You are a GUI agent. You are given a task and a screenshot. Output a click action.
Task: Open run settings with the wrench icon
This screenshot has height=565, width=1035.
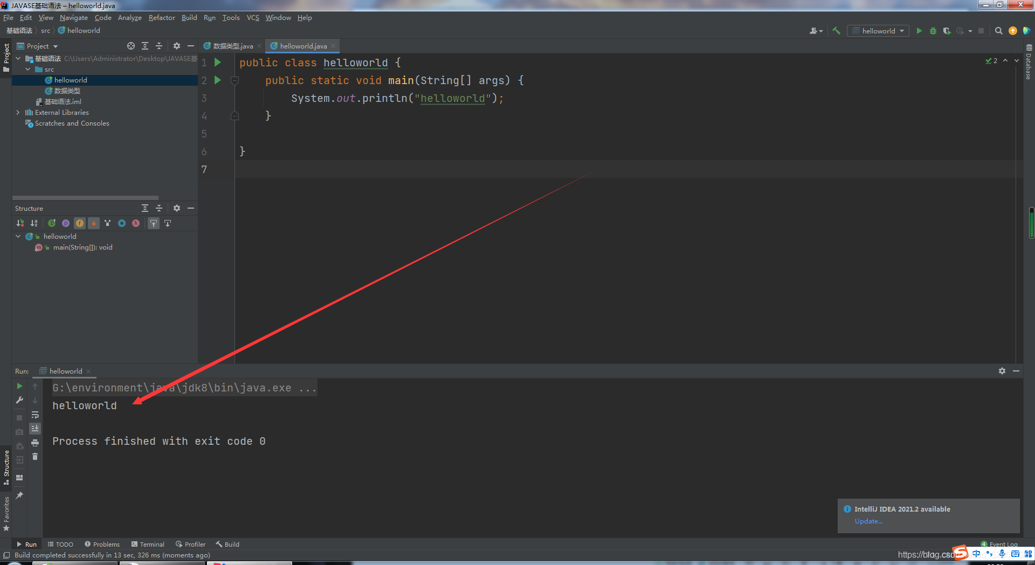click(19, 400)
